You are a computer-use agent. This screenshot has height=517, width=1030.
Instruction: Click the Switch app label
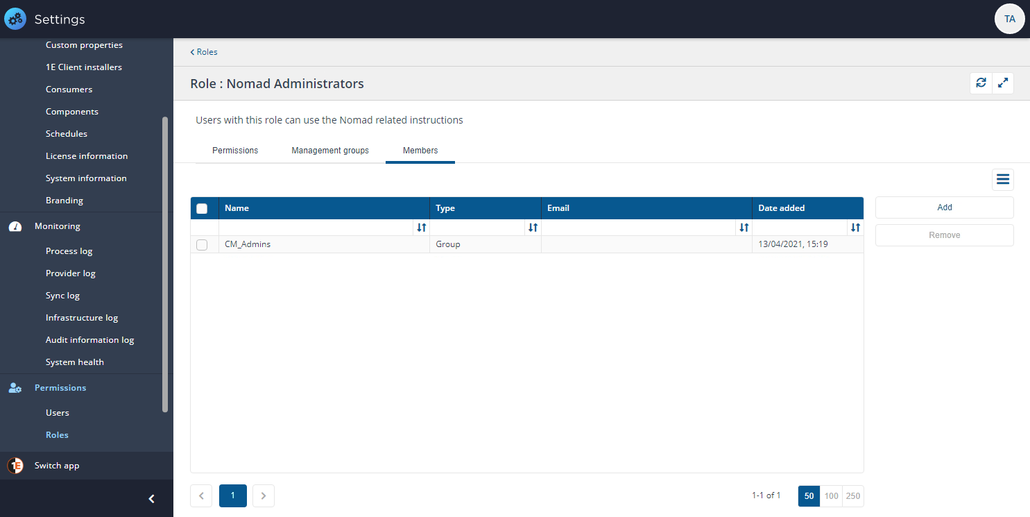coord(57,466)
